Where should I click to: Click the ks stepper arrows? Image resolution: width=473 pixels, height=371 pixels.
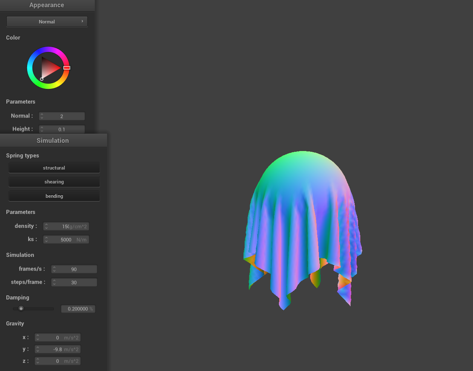pos(46,240)
